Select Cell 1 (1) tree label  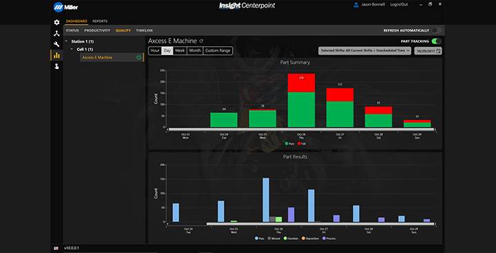pyautogui.click(x=85, y=50)
